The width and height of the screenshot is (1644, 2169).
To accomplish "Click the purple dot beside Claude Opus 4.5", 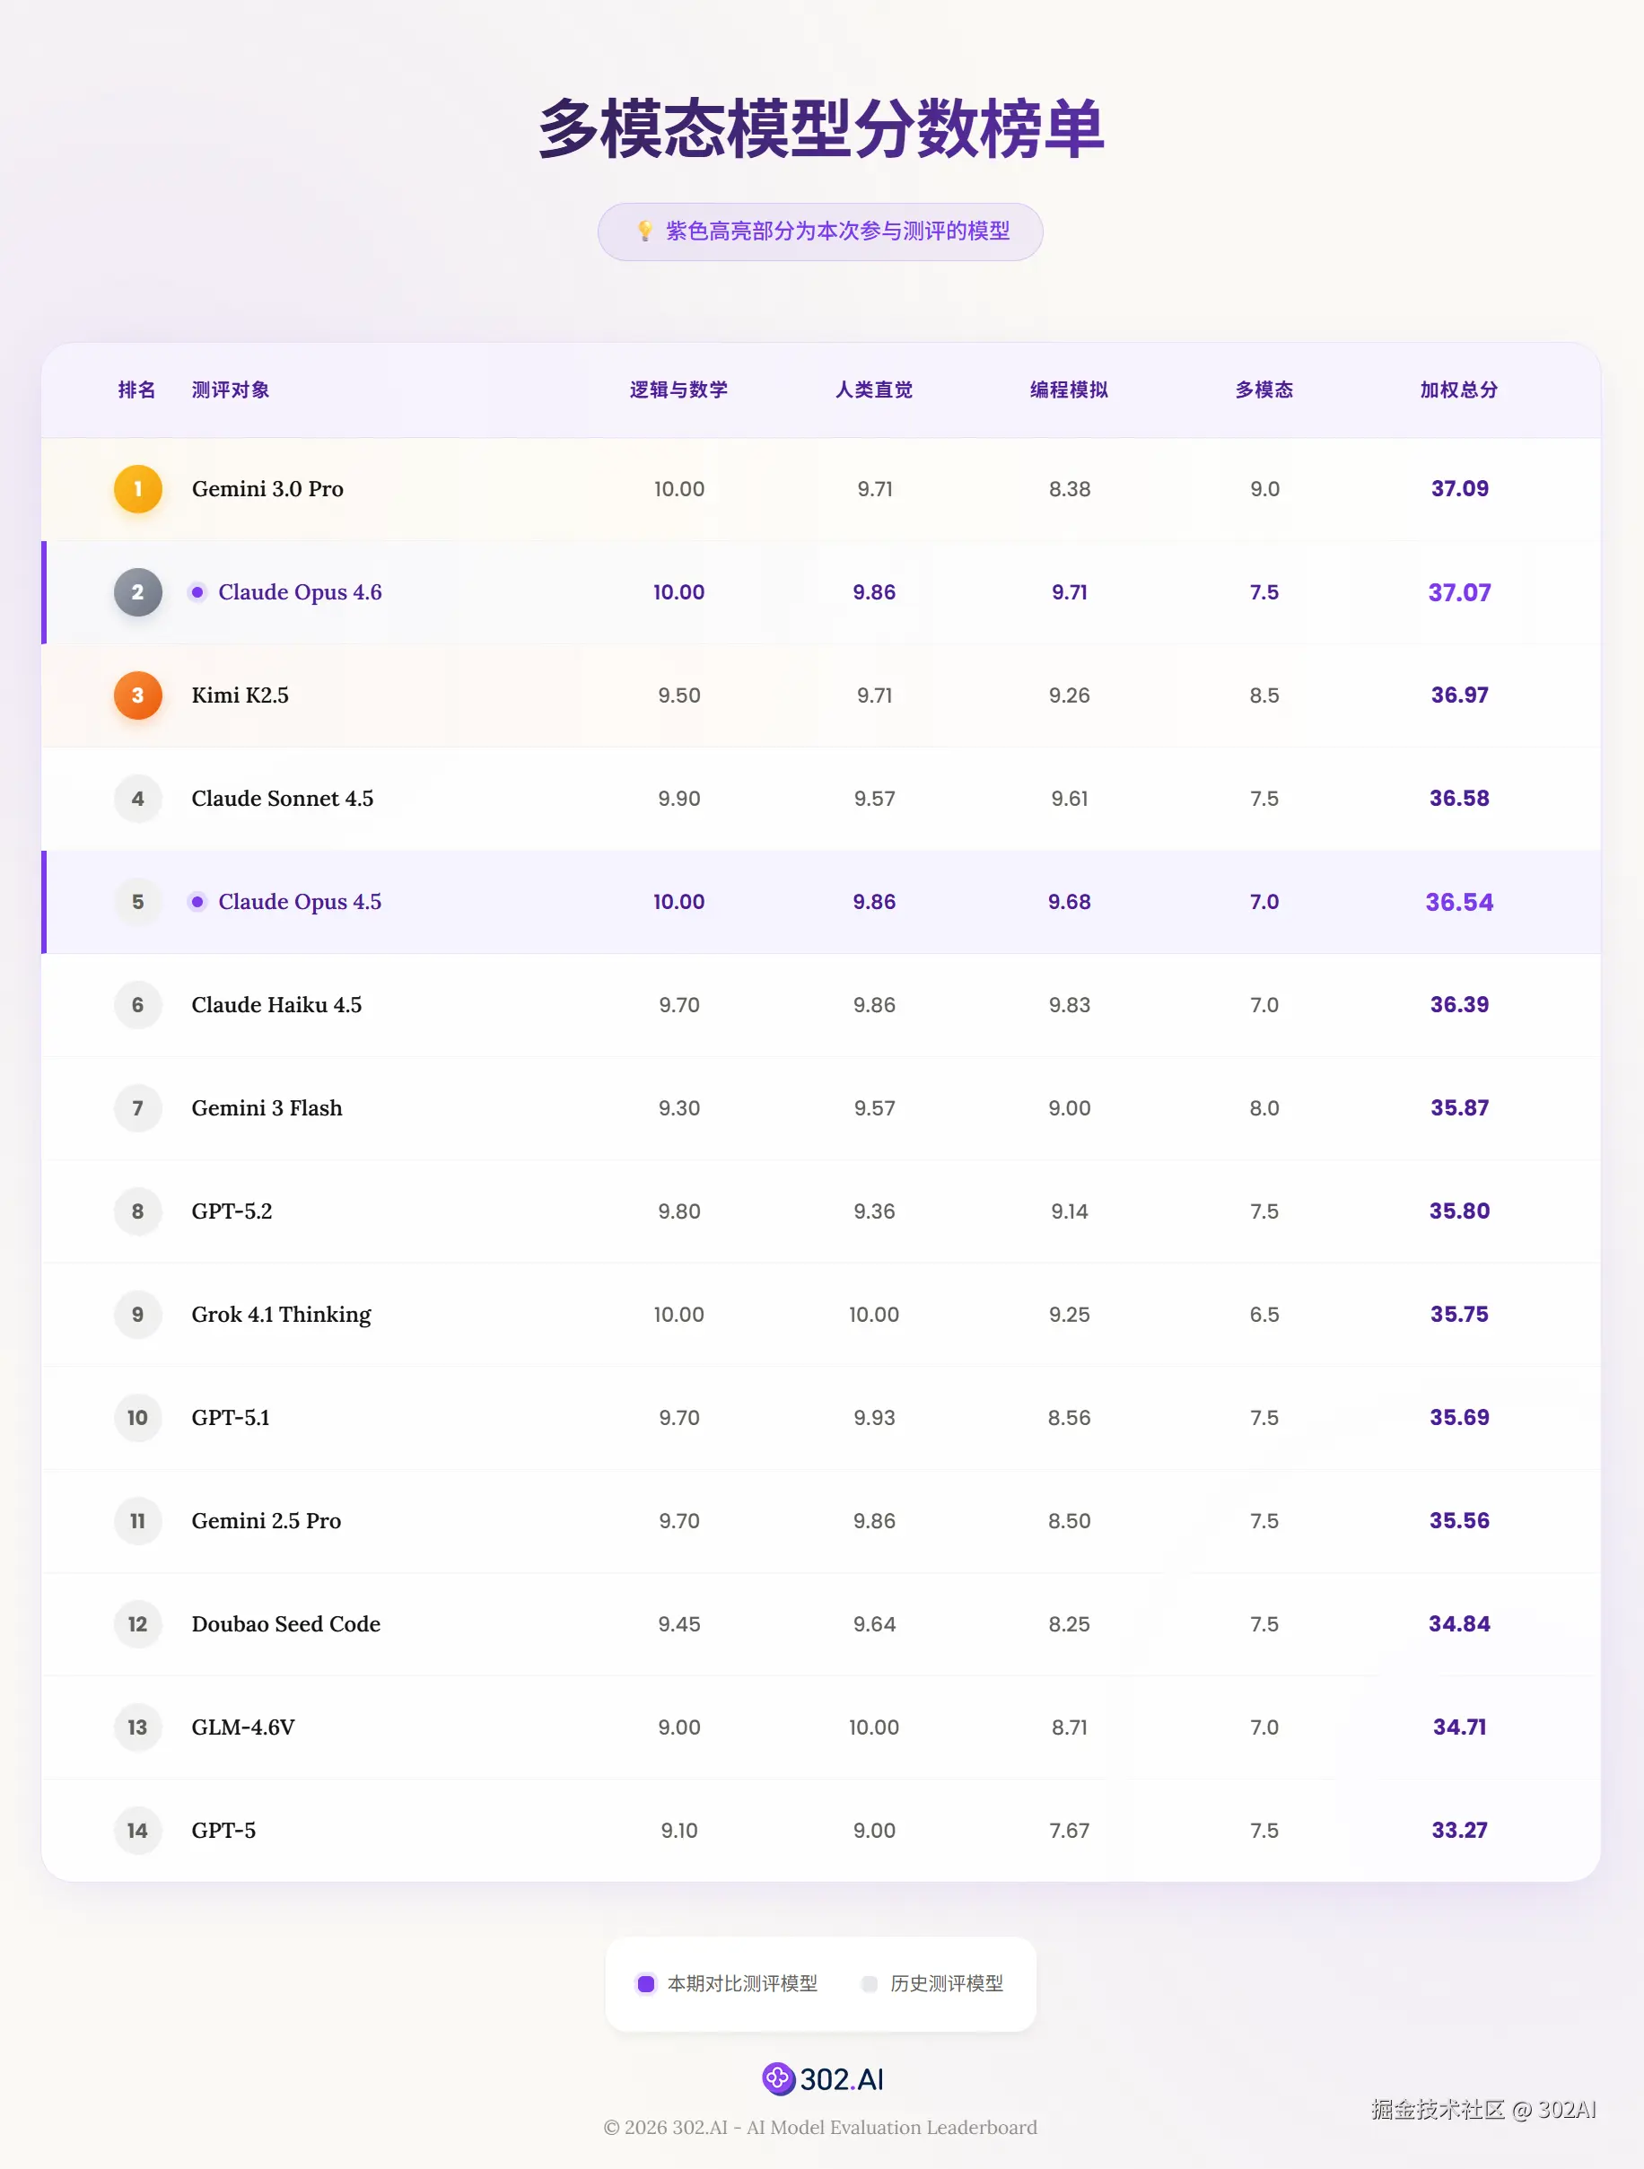I will point(197,901).
